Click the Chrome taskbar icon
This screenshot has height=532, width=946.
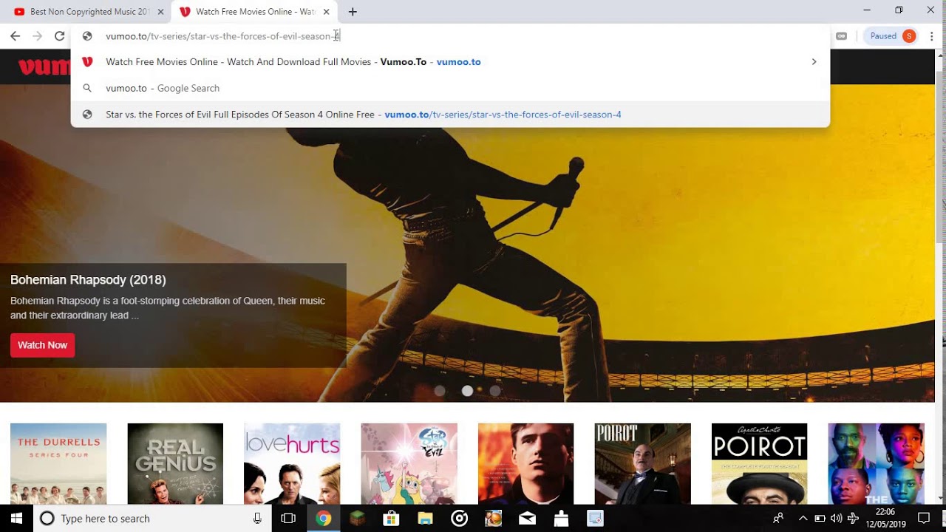click(323, 519)
